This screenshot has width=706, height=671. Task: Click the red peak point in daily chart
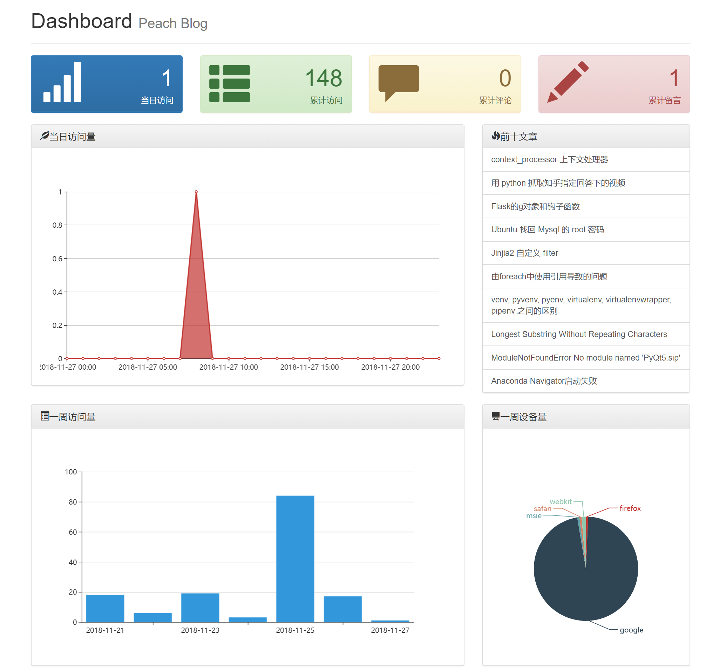(x=196, y=192)
